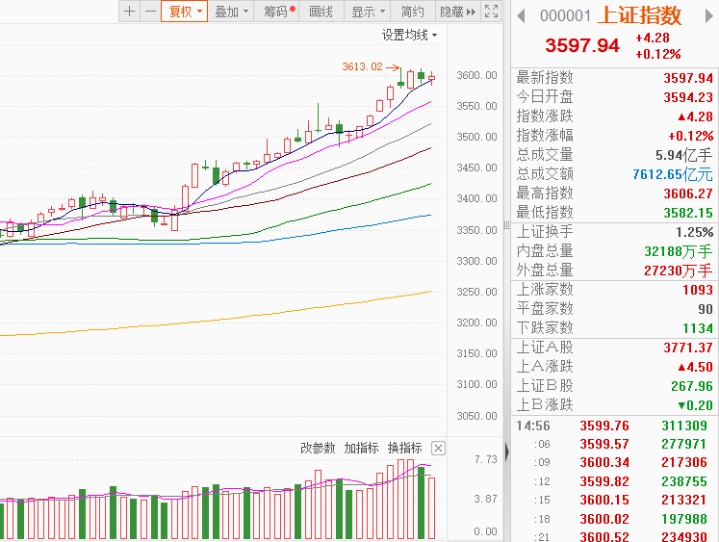This screenshot has height=542, width=719.
Task: Click 总成交量 value 5.94亿手
Action: click(x=683, y=155)
